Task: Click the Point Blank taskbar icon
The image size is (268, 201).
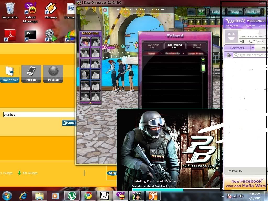Action: 104,196
